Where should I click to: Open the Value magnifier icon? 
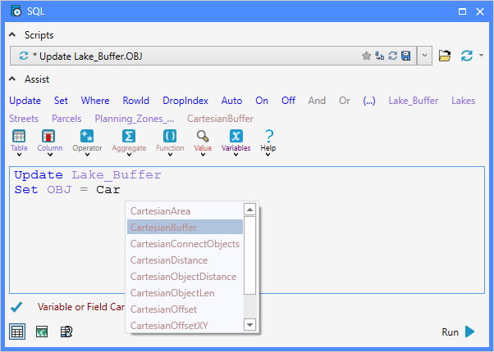click(x=203, y=137)
